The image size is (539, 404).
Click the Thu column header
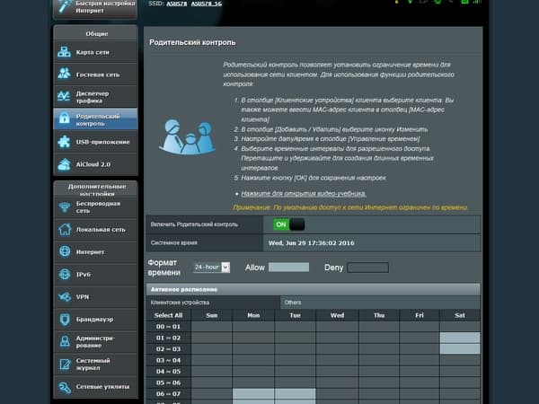pos(379,315)
